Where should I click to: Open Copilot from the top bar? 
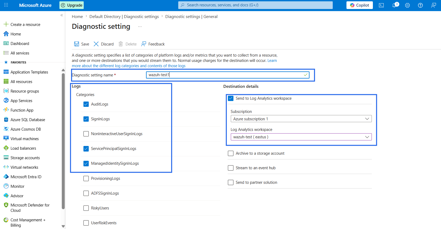[360, 5]
